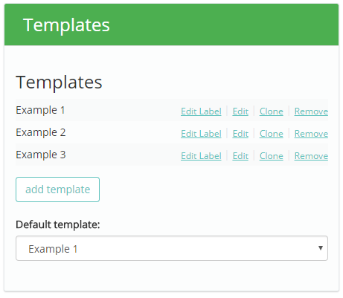Click the green Templates header bar

click(x=171, y=25)
